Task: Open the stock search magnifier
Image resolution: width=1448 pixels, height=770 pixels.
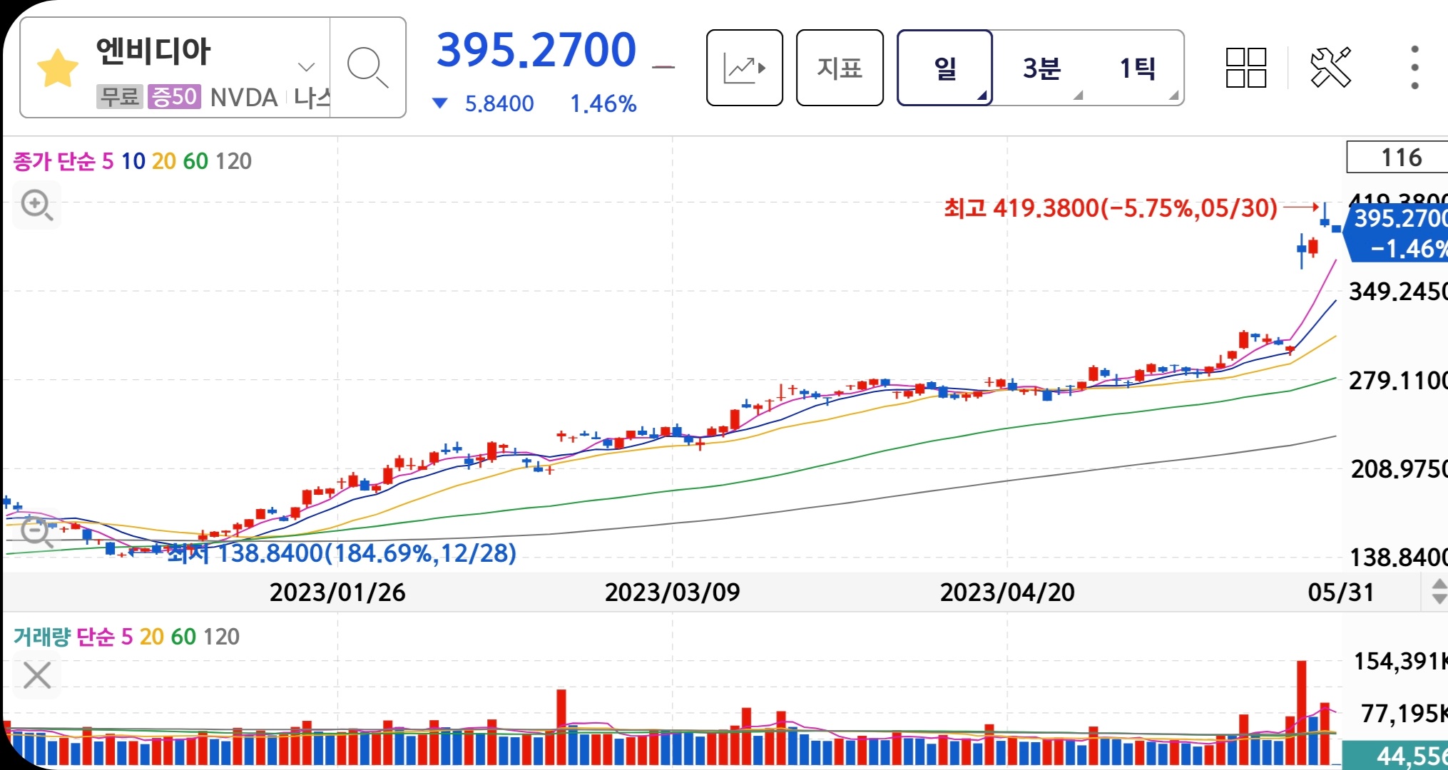Action: [x=367, y=68]
